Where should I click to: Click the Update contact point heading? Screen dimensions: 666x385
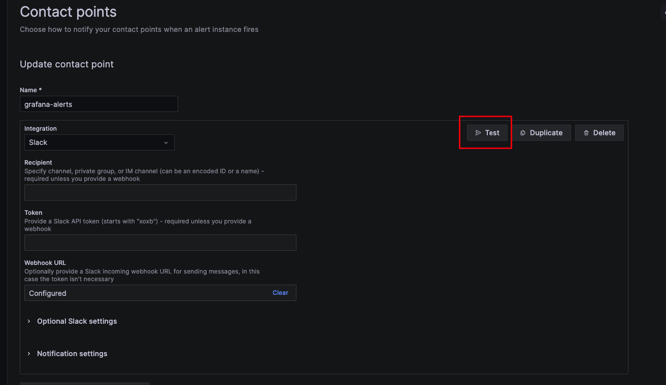coord(66,64)
